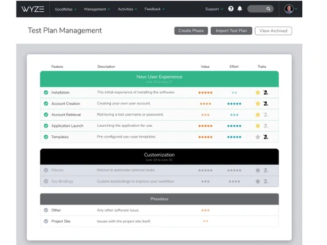Toggle the Installation check mark
This screenshot has width=327, height=245.
[46, 92]
